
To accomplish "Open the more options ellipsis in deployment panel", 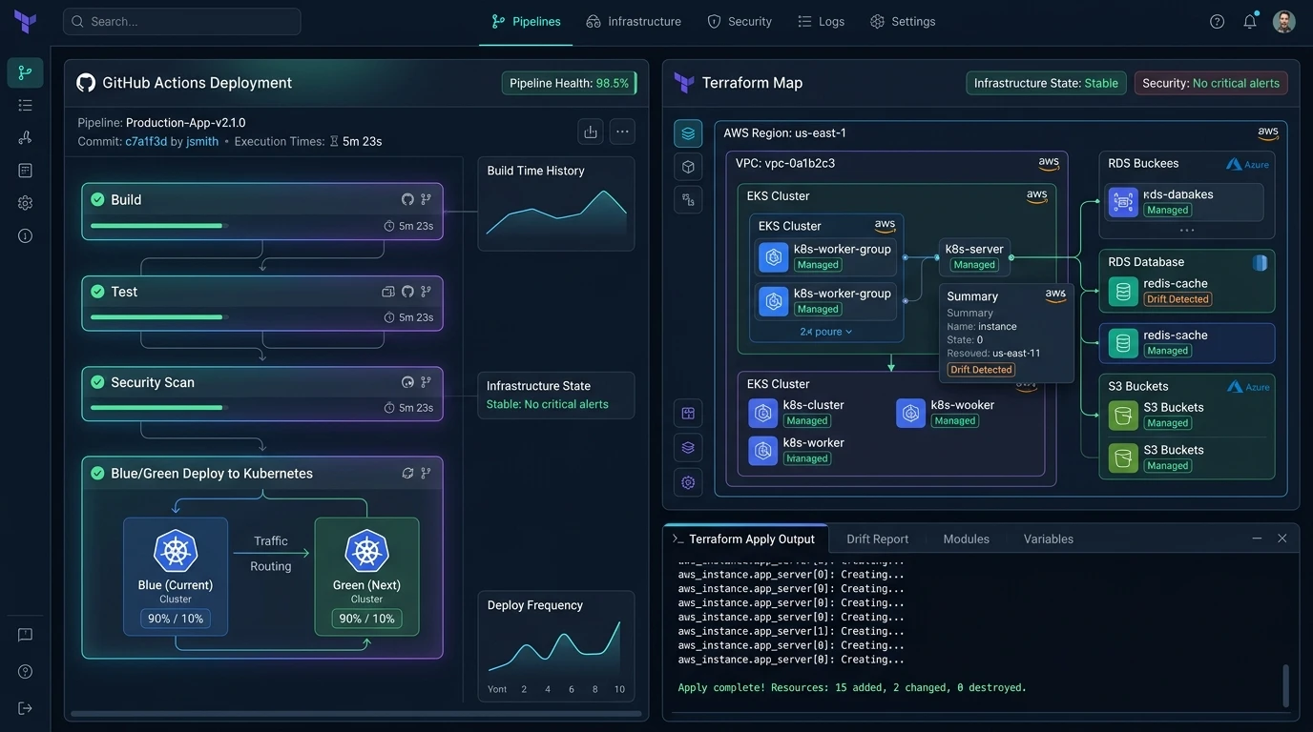I will [622, 132].
